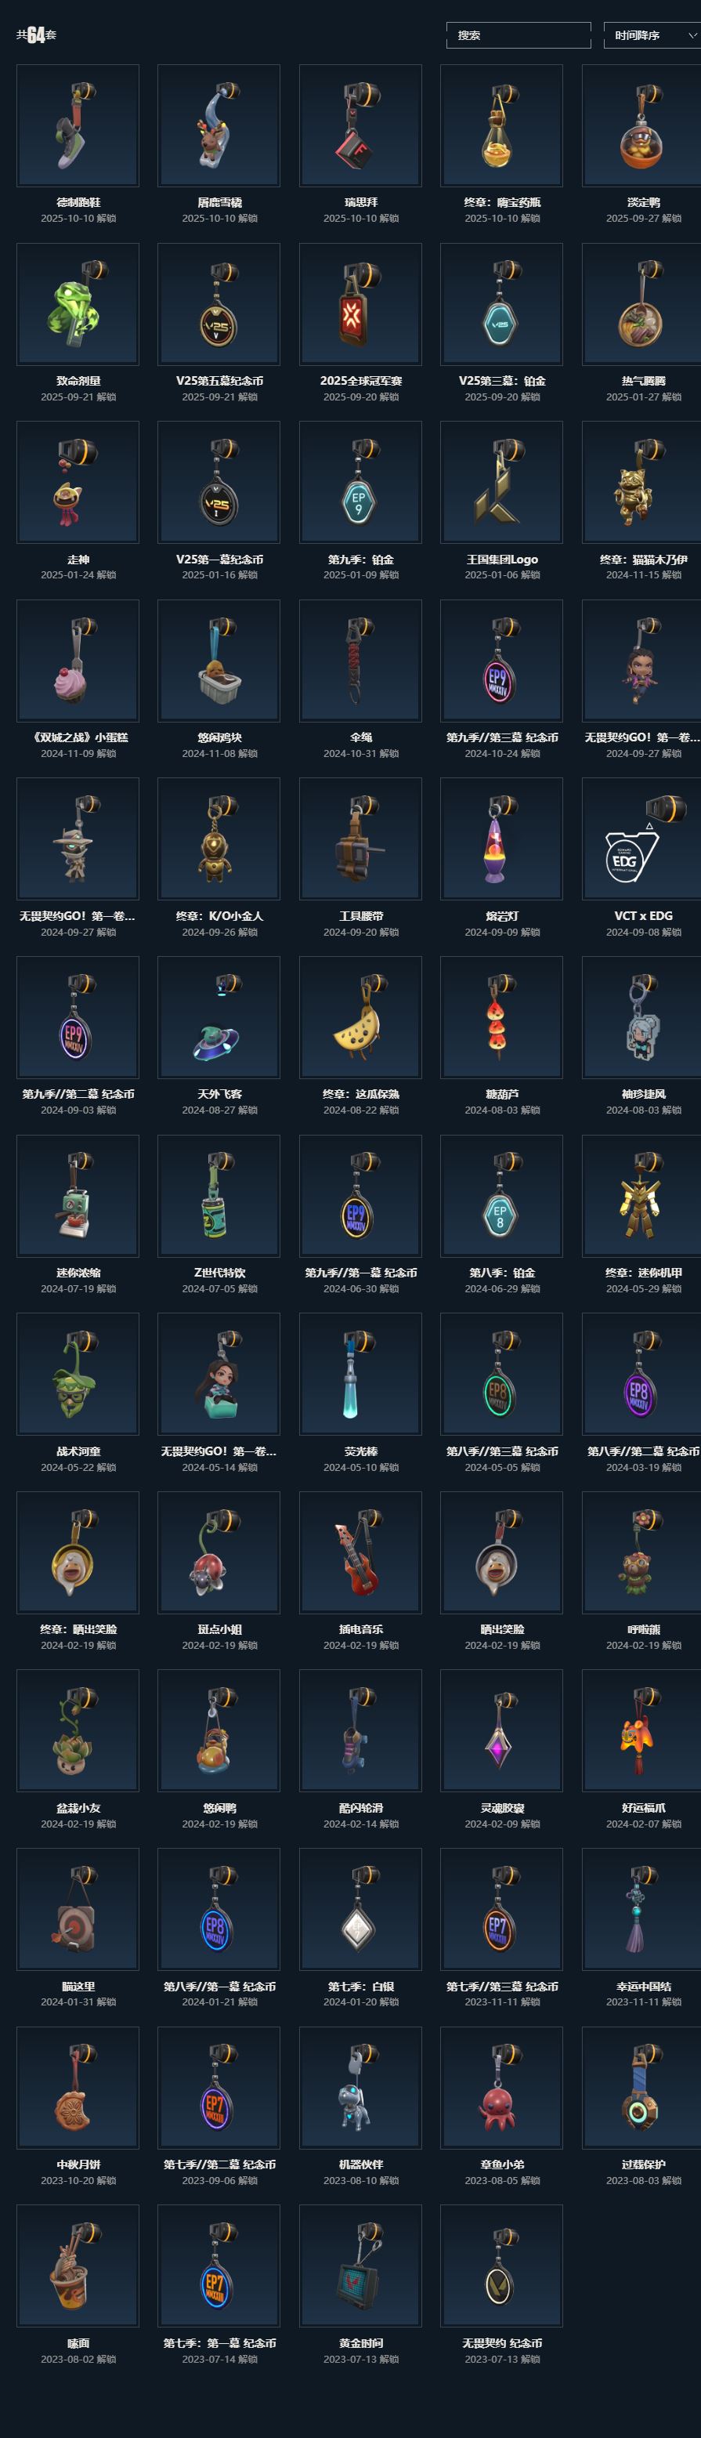The width and height of the screenshot is (701, 2438).
Task: Choose the 灵魂胶囊 purple crystal charm
Action: click(x=501, y=1731)
